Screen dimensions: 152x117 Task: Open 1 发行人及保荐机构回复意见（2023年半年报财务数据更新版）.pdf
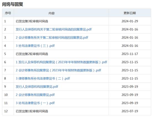tap(61, 62)
